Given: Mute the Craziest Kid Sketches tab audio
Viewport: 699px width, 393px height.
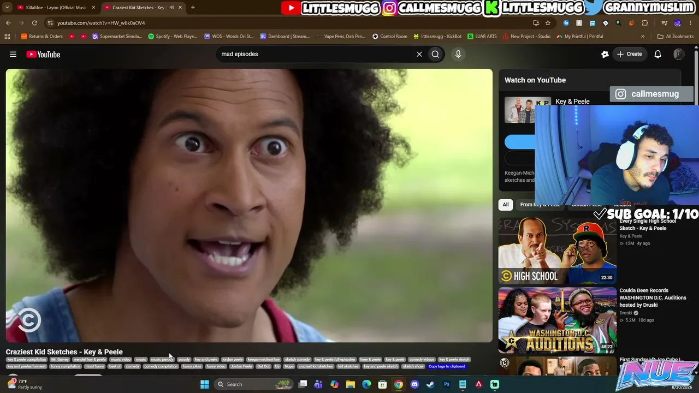Looking at the screenshot, I should [172, 8].
